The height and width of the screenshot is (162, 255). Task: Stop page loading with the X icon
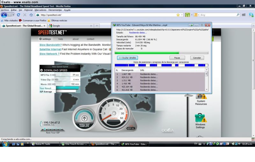coord(25,15)
